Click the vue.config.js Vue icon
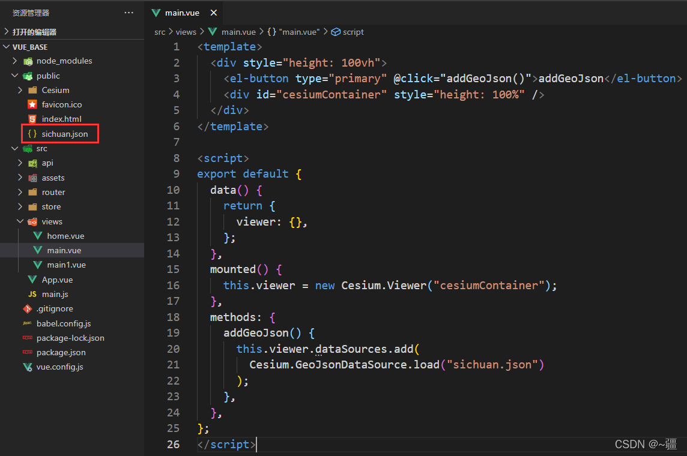 (x=28, y=367)
